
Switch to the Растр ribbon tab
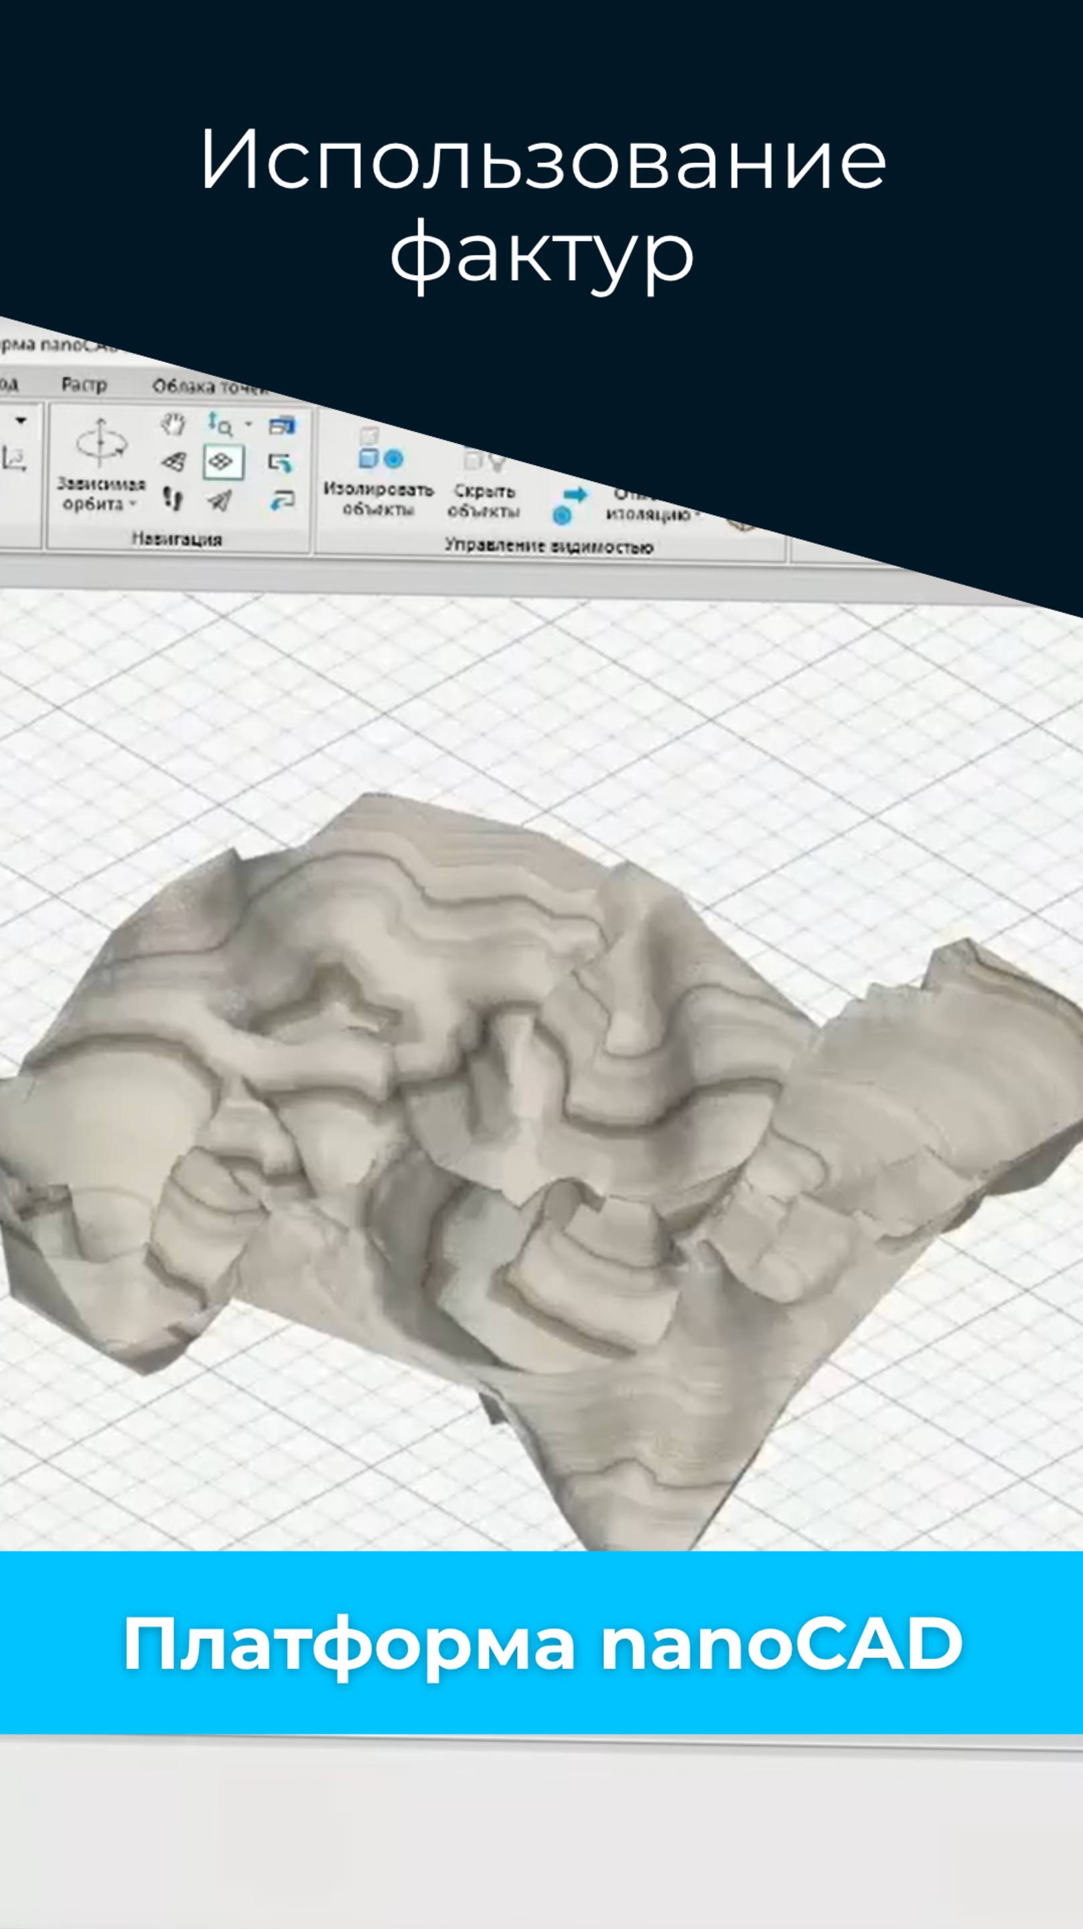(84, 385)
